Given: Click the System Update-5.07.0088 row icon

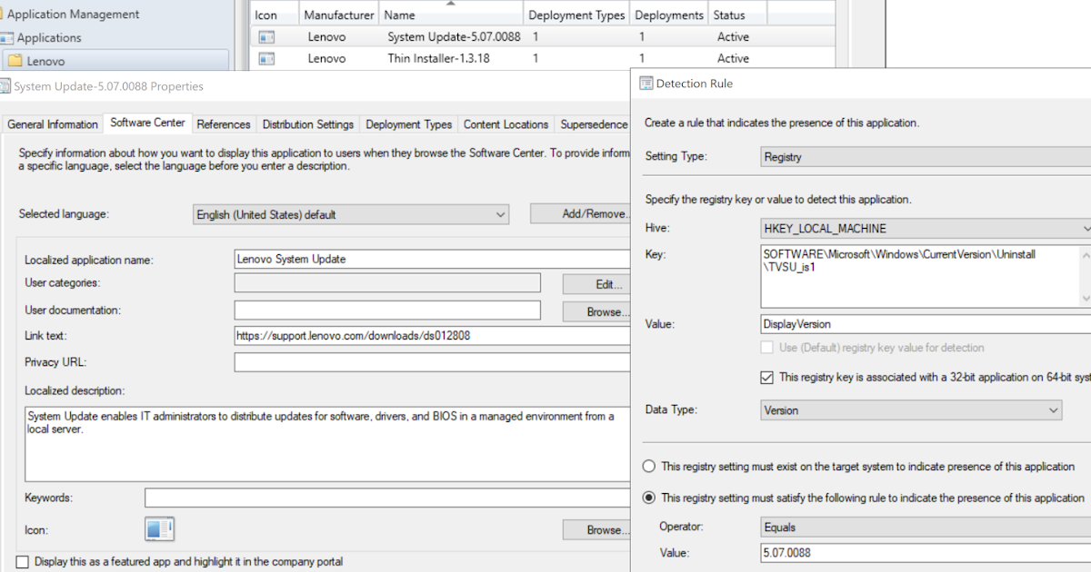Looking at the screenshot, I should click(x=266, y=37).
